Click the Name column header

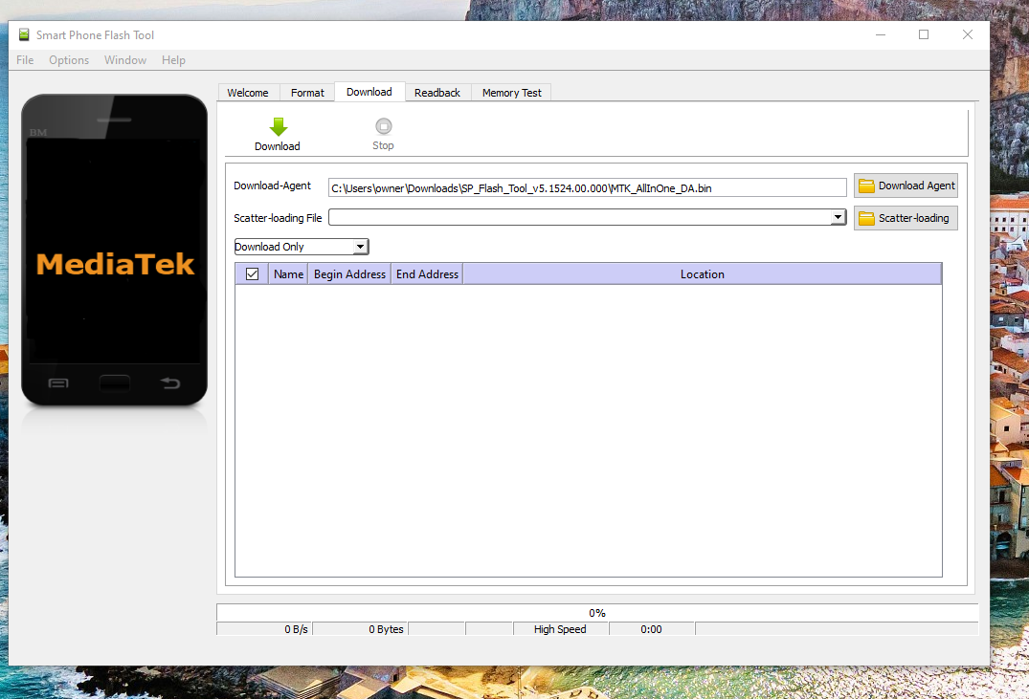[288, 274]
